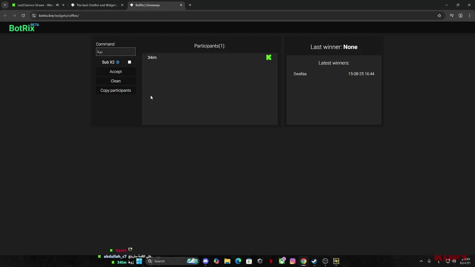Reload the page

(x=23, y=16)
